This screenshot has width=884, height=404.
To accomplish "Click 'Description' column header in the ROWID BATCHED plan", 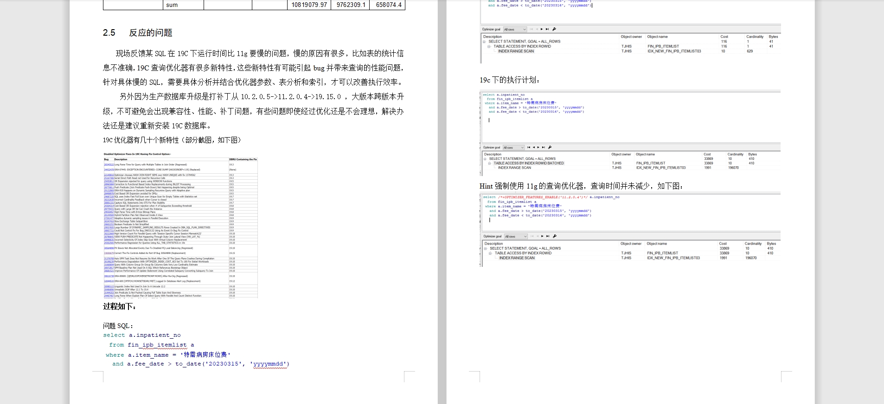I will click(493, 154).
